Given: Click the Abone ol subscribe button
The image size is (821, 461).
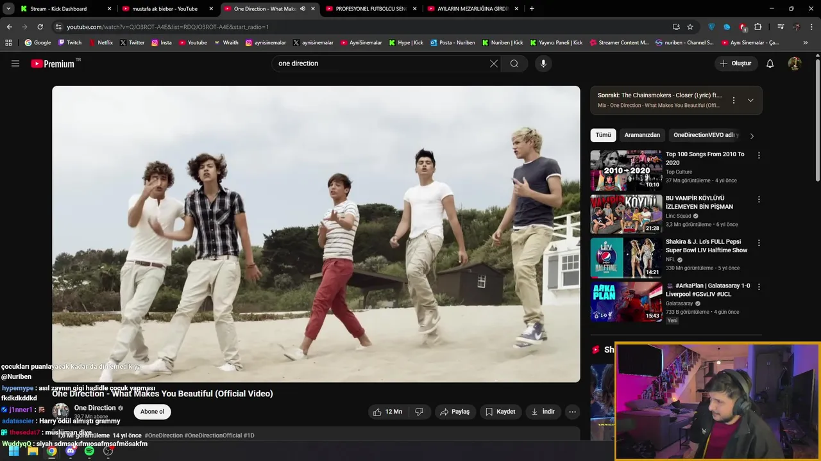Looking at the screenshot, I should (x=152, y=412).
